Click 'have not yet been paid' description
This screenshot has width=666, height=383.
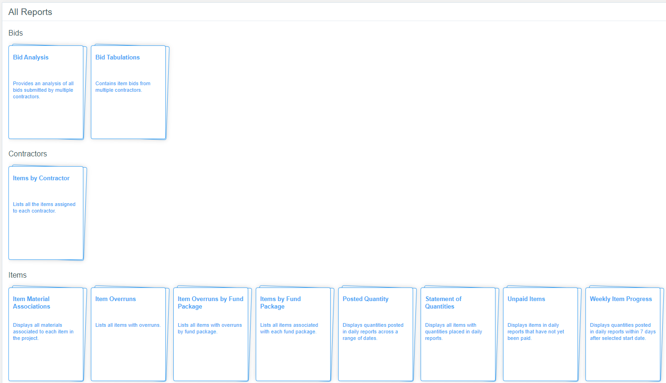(x=536, y=331)
